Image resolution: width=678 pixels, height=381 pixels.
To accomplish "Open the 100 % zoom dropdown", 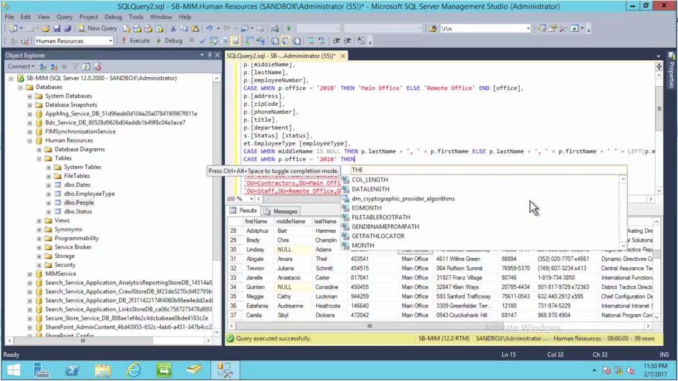I will click(x=251, y=199).
